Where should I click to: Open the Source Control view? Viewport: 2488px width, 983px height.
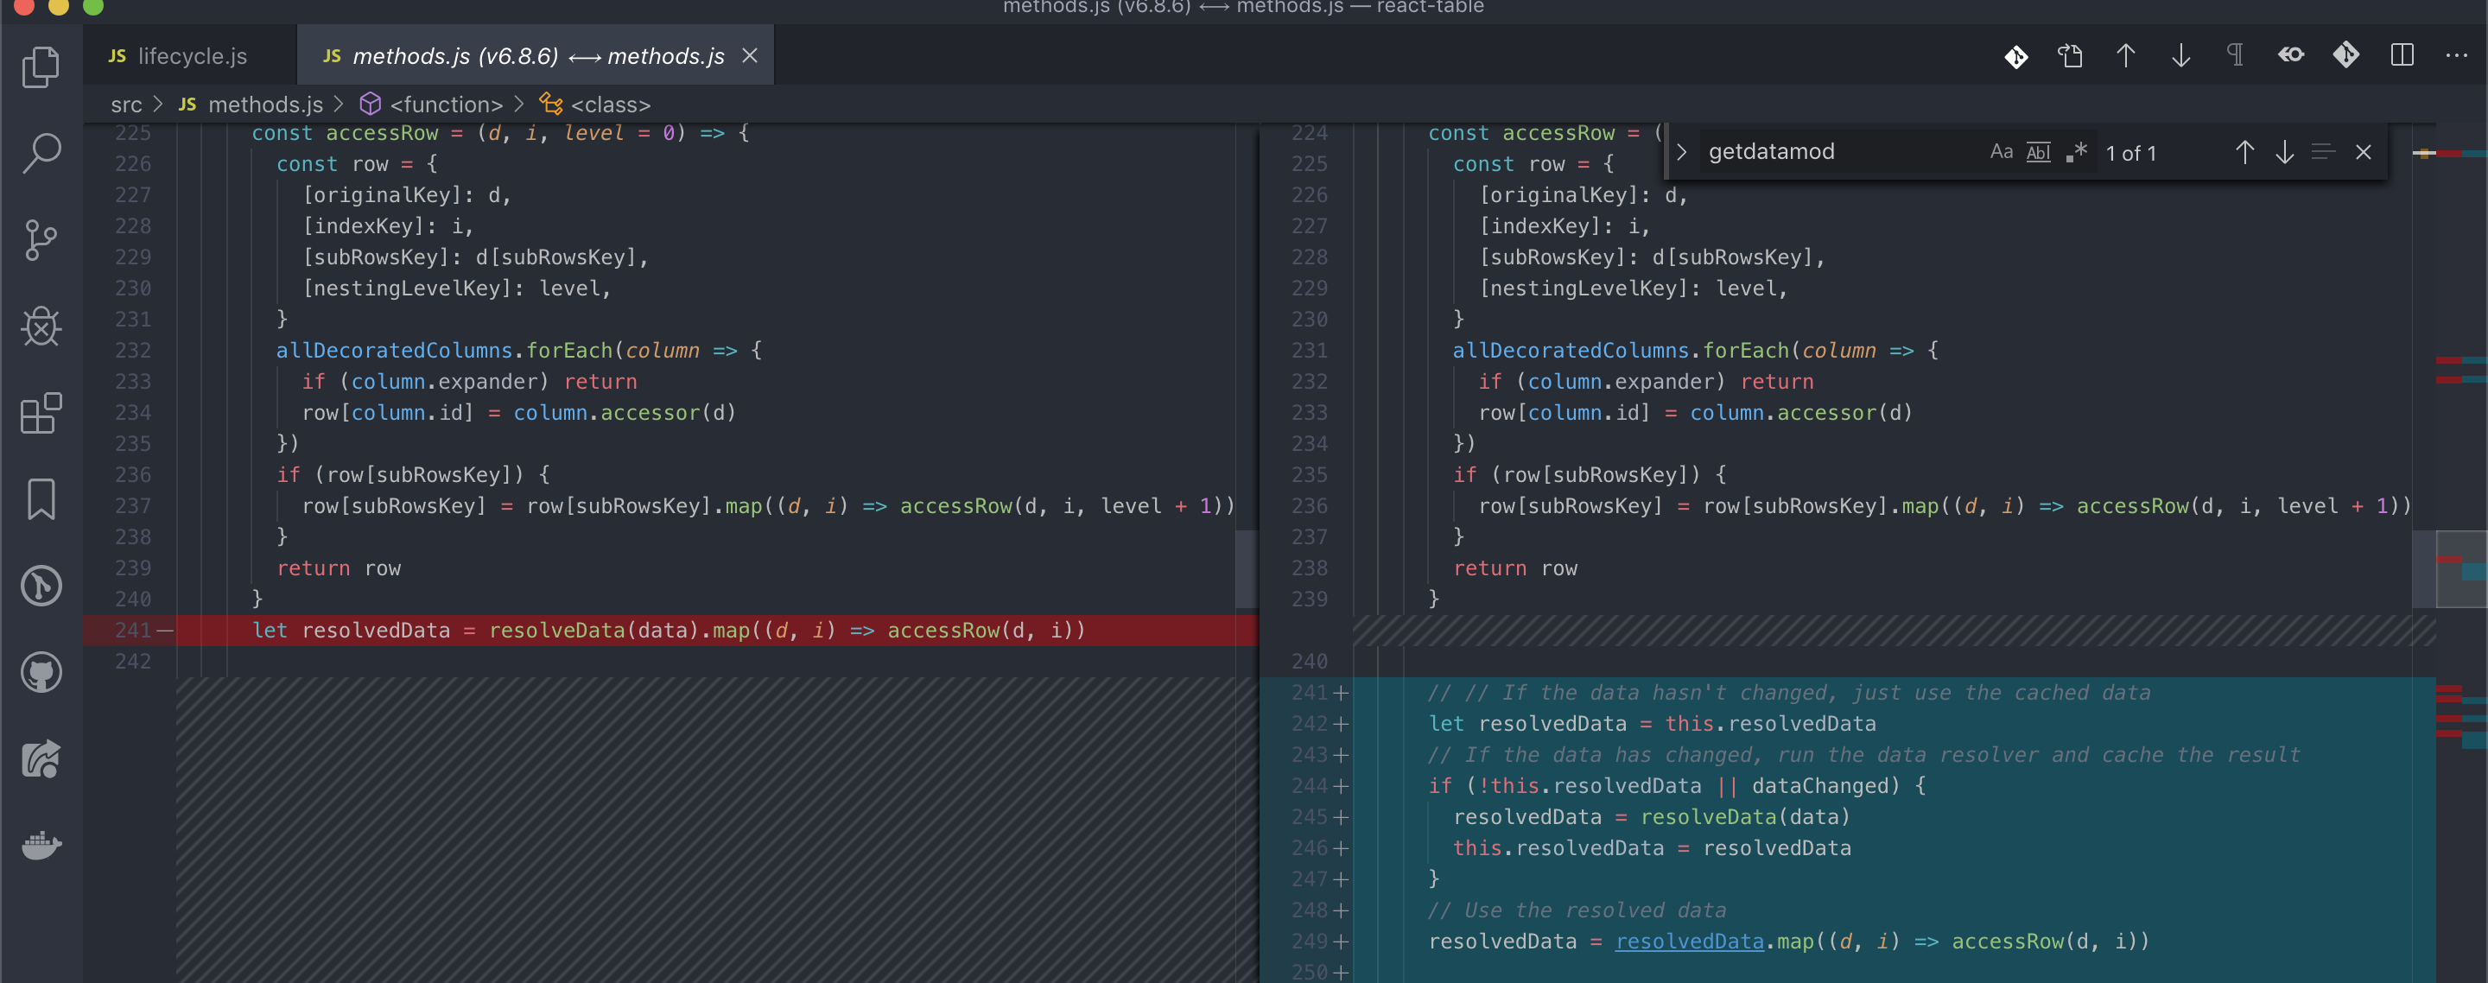click(41, 239)
